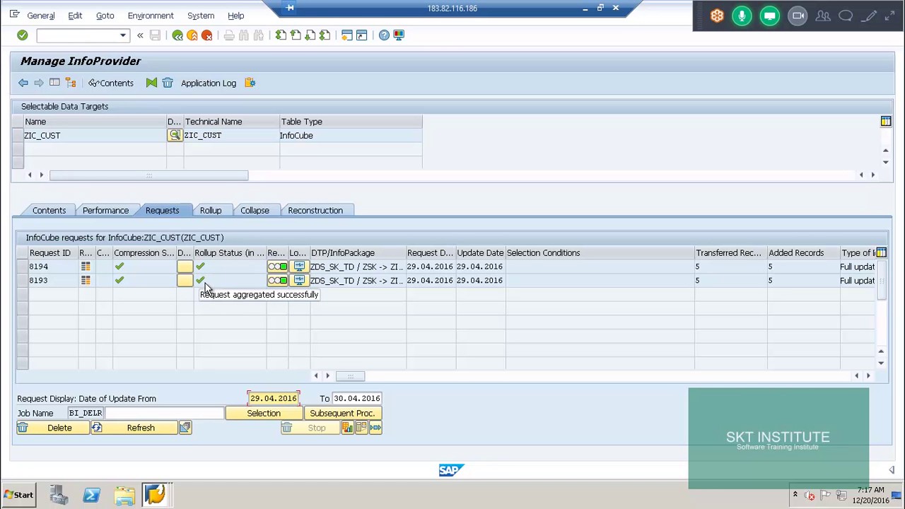Click the Next Page icon
Screen dimensions: 905x509
tap(310, 35)
